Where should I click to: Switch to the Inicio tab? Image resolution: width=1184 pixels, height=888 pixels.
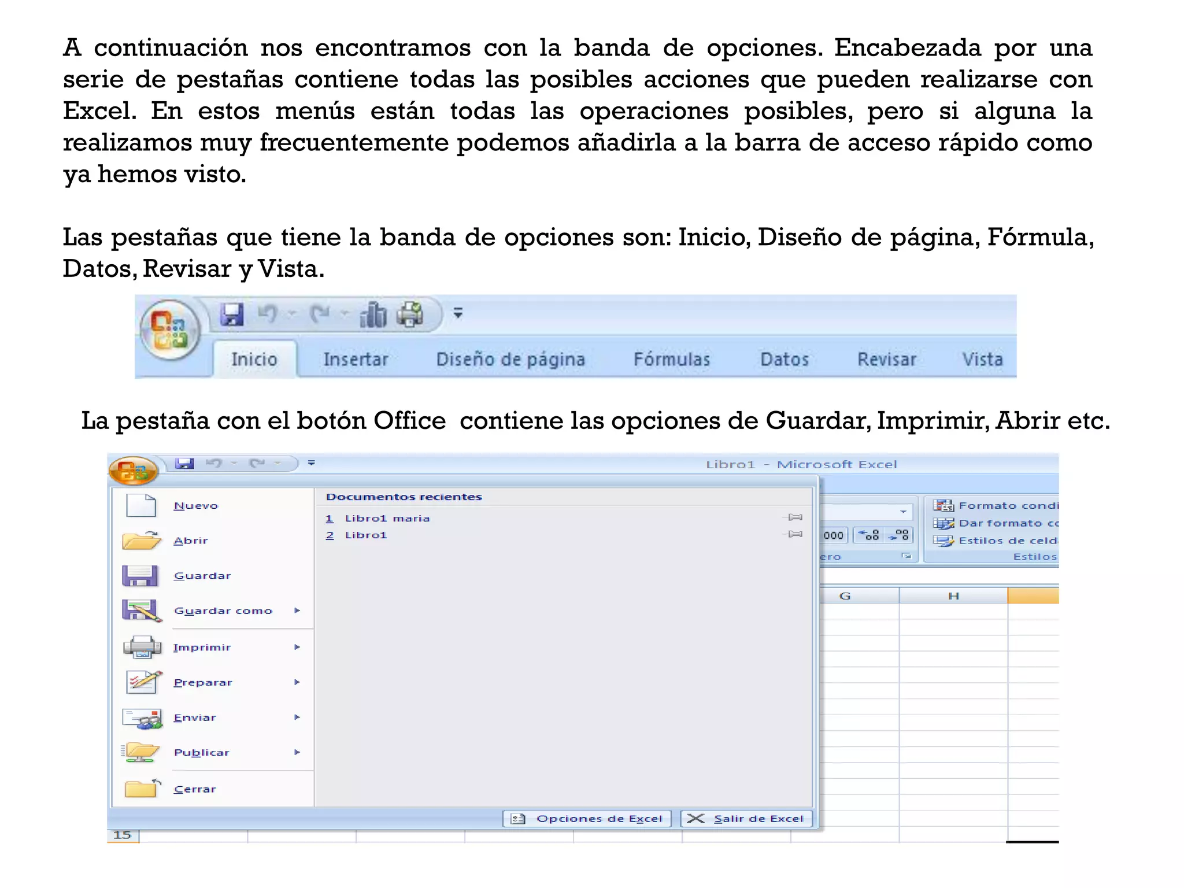(254, 359)
